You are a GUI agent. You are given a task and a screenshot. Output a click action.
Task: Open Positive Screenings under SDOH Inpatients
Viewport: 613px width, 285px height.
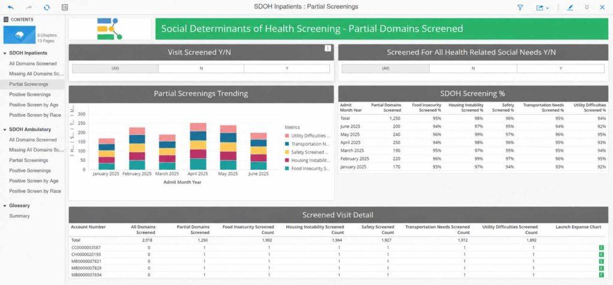coord(30,94)
